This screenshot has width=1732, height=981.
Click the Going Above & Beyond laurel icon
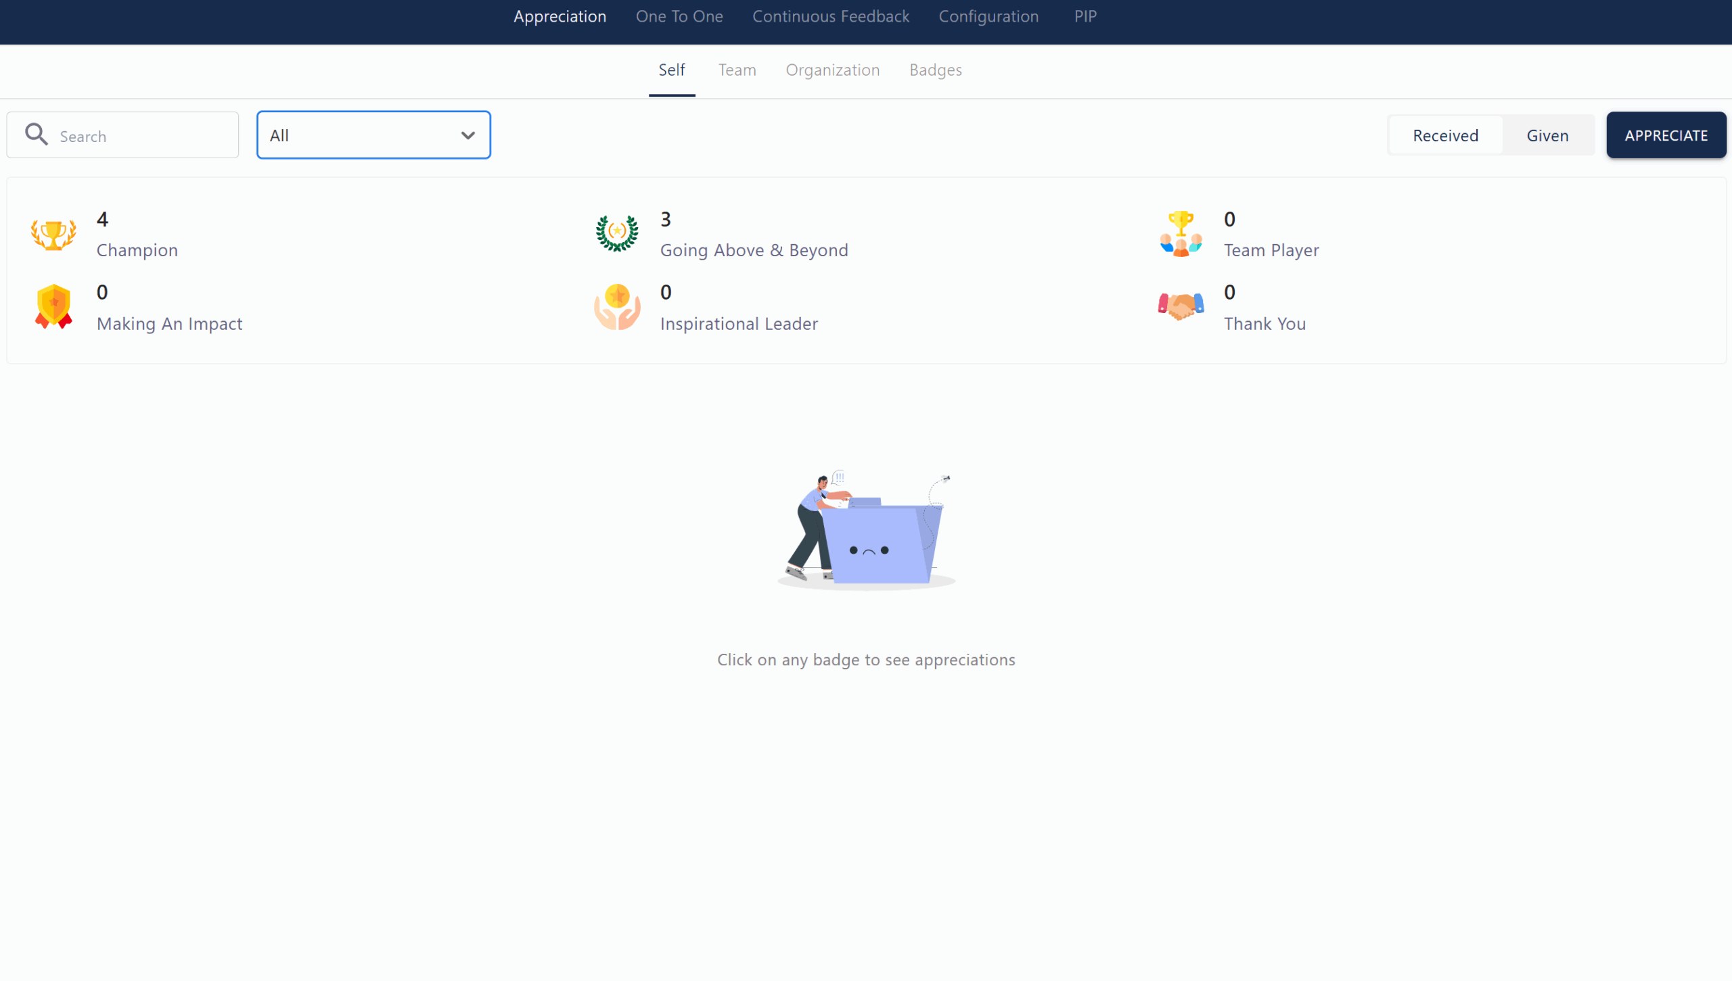(x=616, y=233)
